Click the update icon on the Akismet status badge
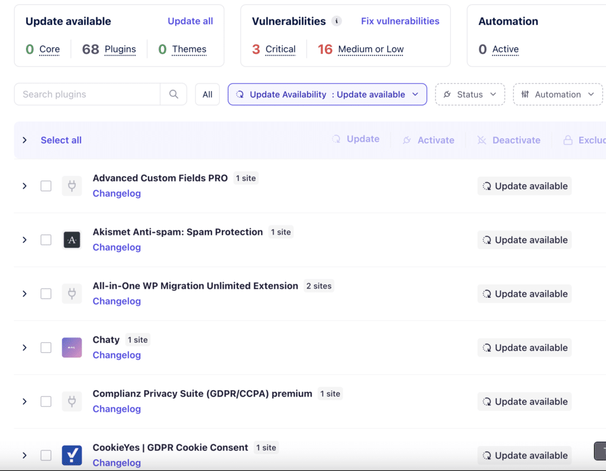 click(487, 240)
